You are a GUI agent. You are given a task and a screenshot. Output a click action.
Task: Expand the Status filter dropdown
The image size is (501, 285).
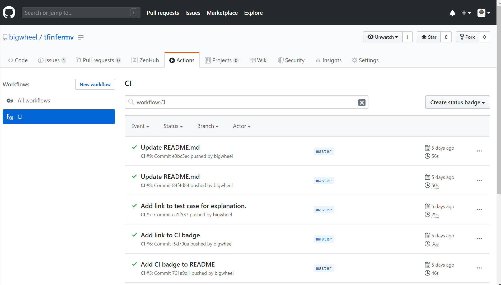[x=173, y=126]
